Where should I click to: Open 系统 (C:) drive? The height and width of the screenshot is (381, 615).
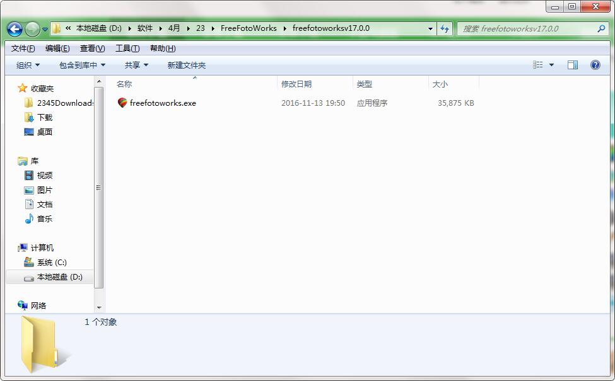(x=52, y=263)
